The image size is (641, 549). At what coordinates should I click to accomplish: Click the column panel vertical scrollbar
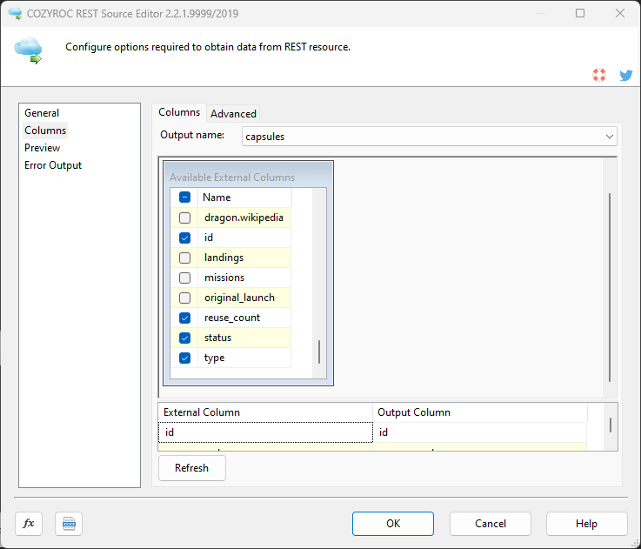point(610,287)
